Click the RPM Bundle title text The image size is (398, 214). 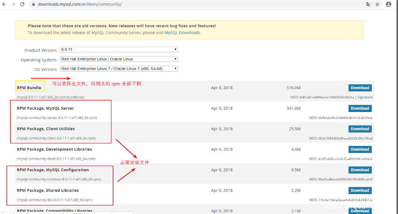(x=29, y=88)
